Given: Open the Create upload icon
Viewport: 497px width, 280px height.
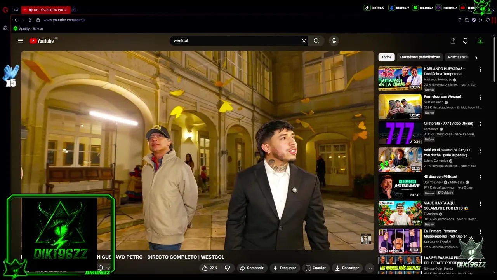Looking at the screenshot, I should coord(453,40).
